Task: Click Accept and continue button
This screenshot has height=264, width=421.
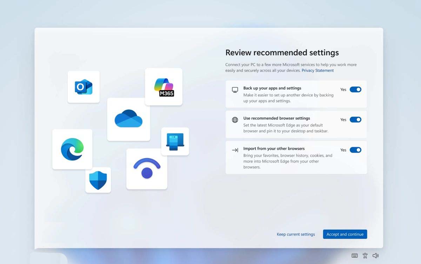Action: point(345,234)
